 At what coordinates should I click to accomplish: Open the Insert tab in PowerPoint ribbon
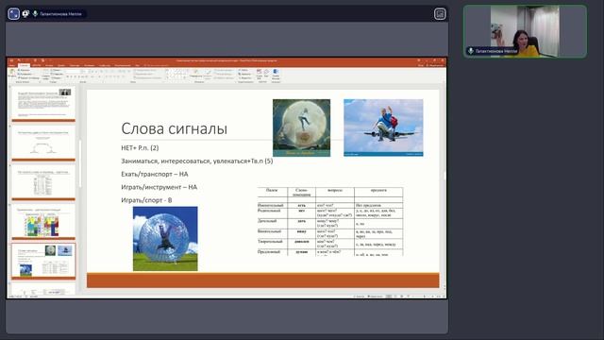pos(36,65)
